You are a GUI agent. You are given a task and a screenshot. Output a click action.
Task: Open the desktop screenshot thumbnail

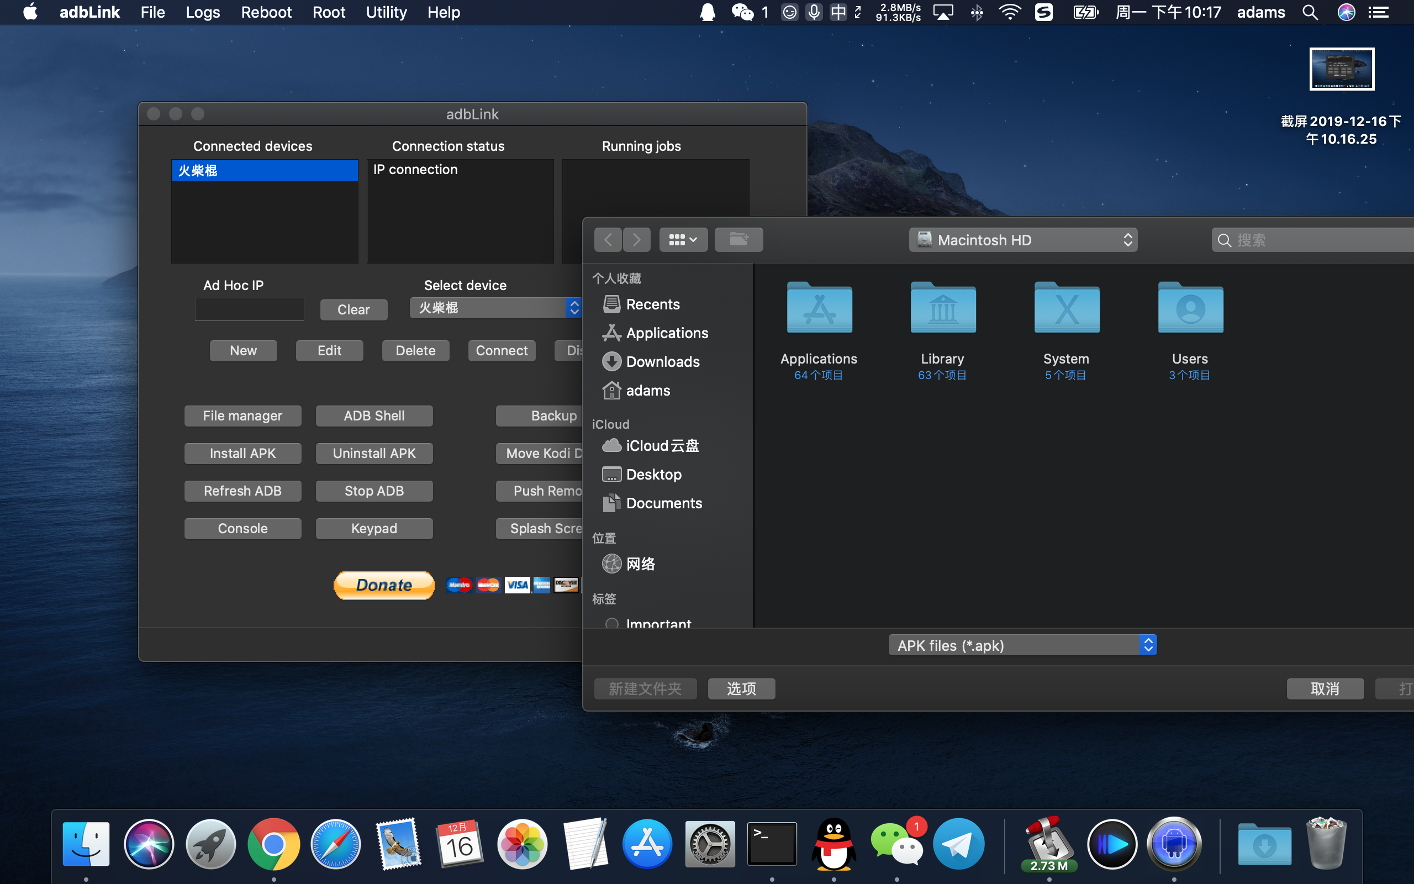click(x=1342, y=69)
